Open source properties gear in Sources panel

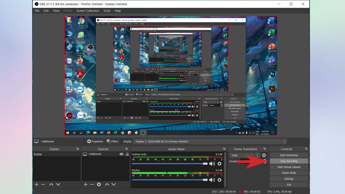(x=99, y=185)
